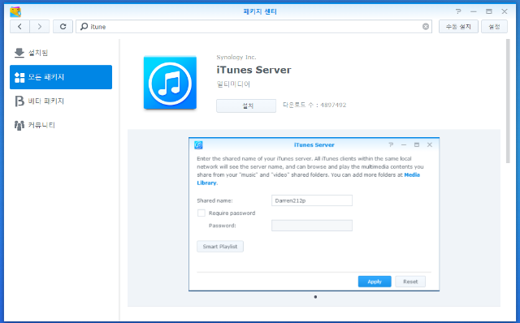Click the 설치 install button

246,106
